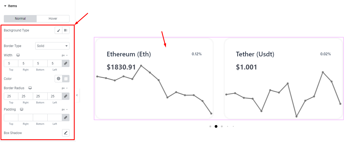
Task: Open border Color swatch picker
Action: [x=66, y=79]
